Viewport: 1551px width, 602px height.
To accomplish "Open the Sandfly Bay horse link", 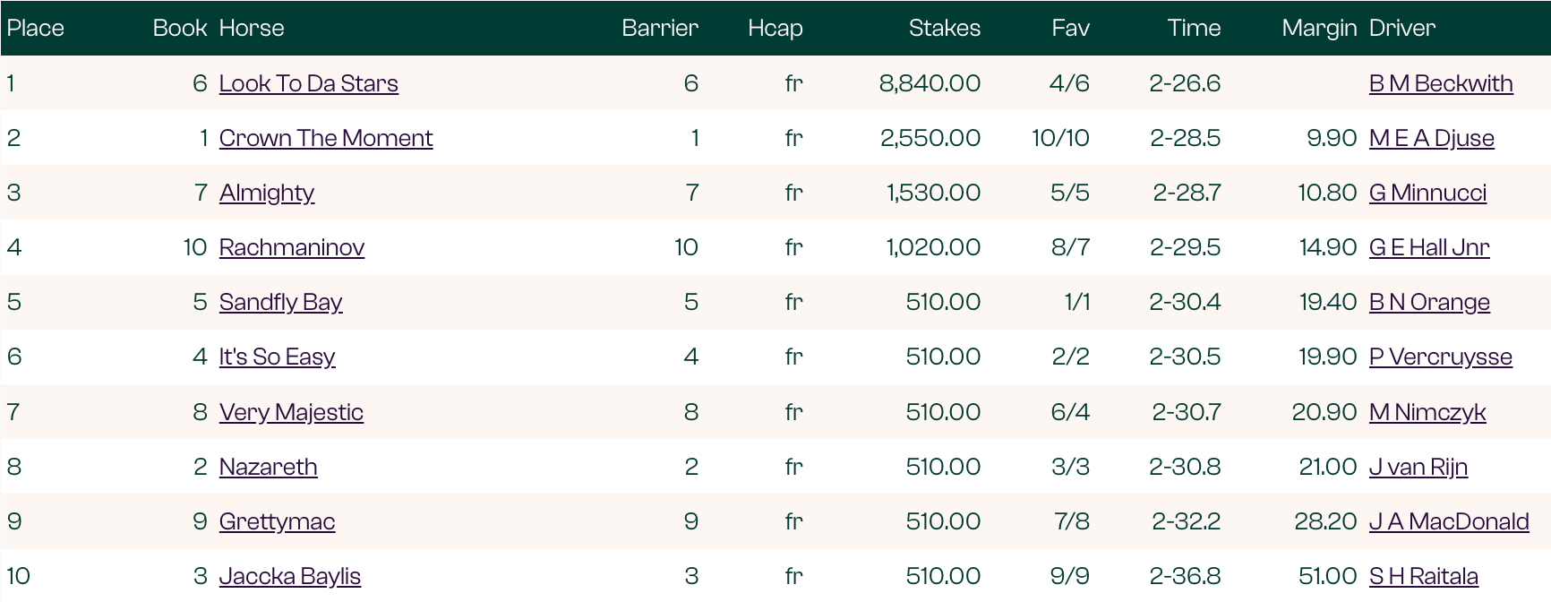I will (x=280, y=302).
